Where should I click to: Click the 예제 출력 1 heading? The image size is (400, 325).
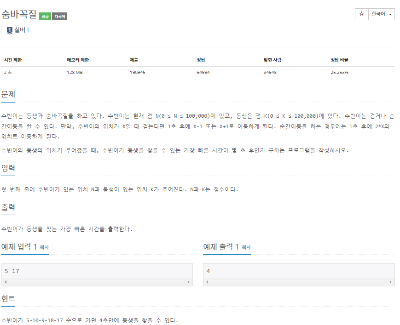click(221, 246)
